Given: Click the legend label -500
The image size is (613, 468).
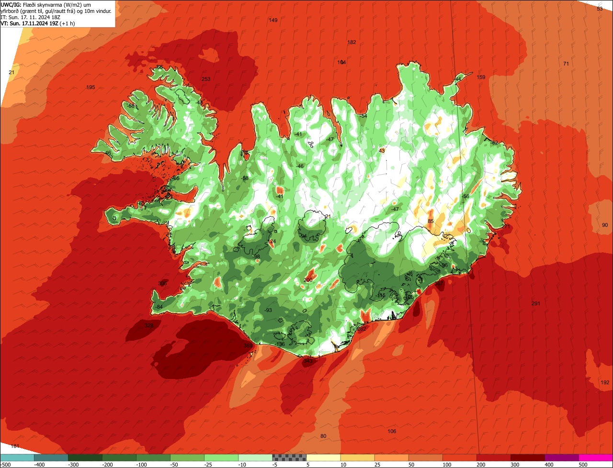Looking at the screenshot, I should [x=6, y=465].
